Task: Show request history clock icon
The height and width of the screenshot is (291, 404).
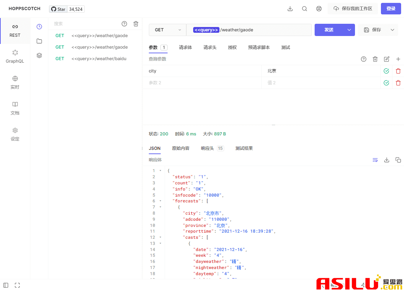Action: pyautogui.click(x=39, y=27)
